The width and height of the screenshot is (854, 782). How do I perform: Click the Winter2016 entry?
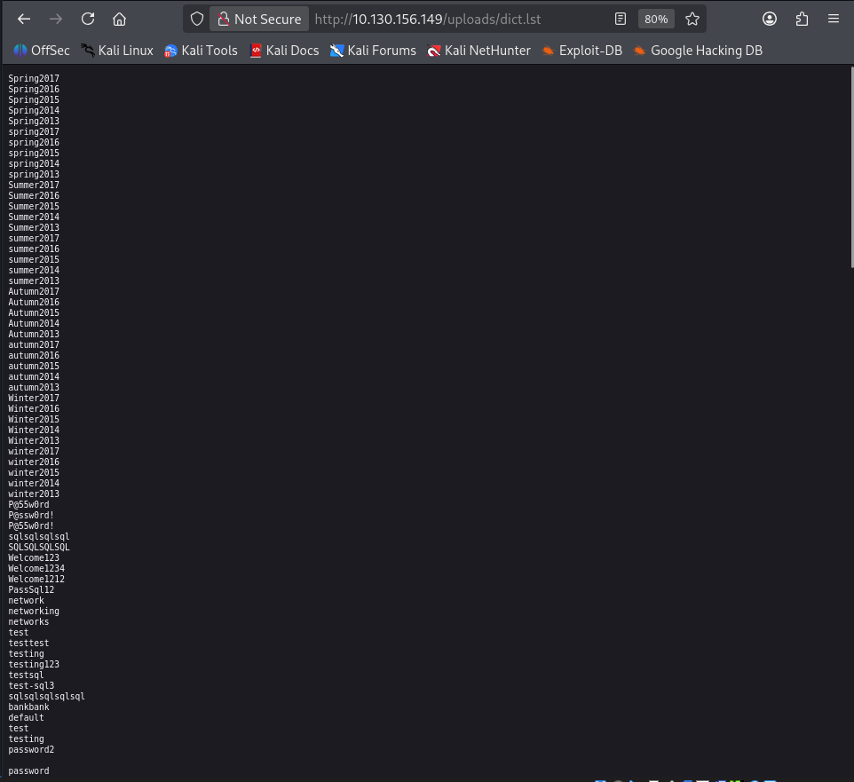[34, 408]
